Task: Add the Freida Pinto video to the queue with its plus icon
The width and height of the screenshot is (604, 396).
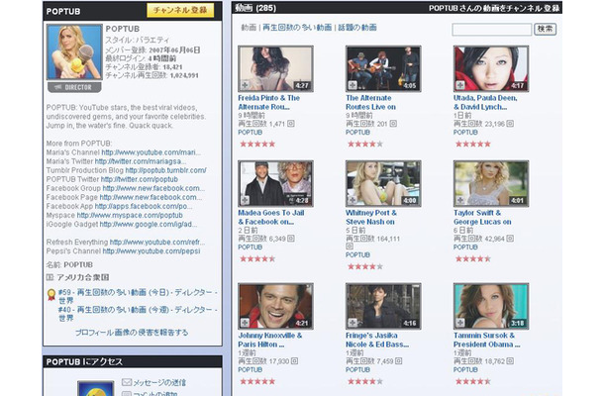Action: coord(245,85)
